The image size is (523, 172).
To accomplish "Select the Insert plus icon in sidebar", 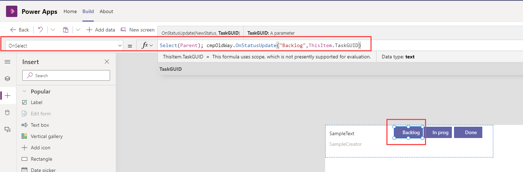I will (x=7, y=96).
